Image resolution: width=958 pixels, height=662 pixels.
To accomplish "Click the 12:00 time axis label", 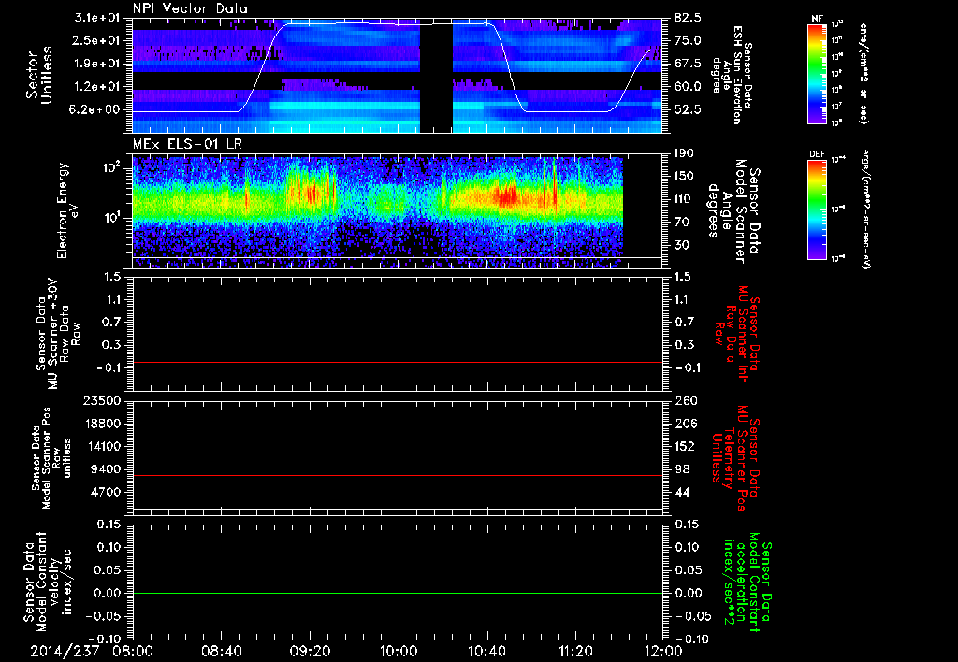I will click(662, 650).
